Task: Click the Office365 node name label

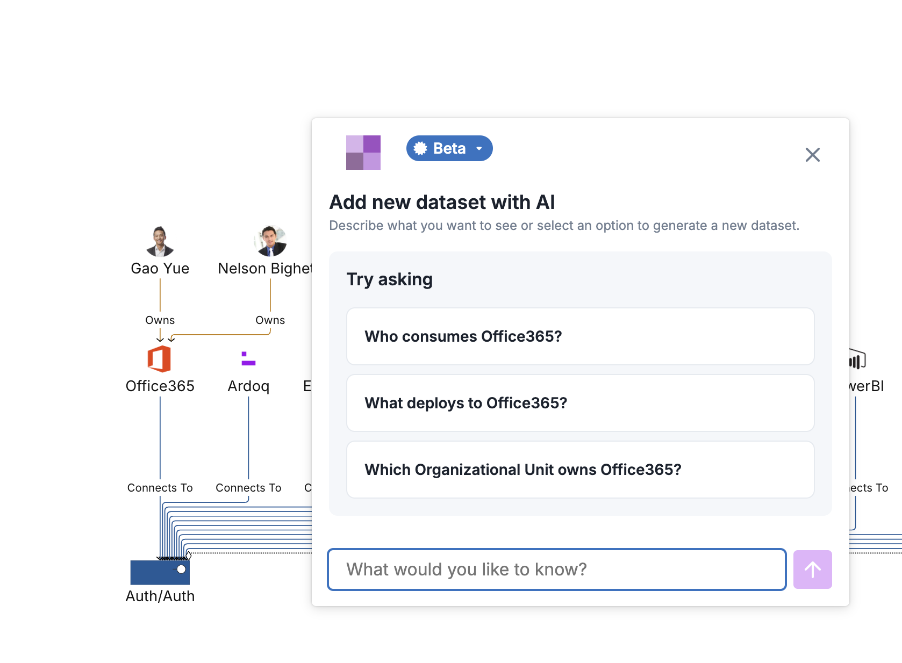Action: (160, 386)
